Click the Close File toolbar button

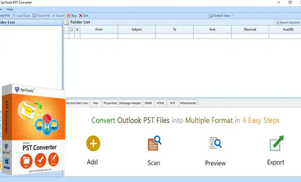click(x=41, y=15)
